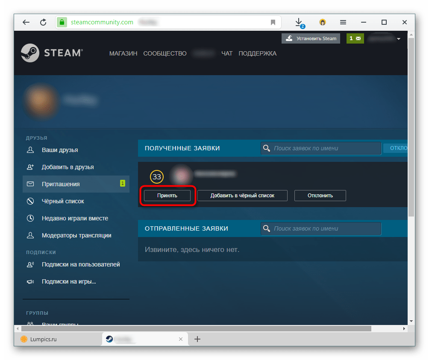Viewport: 429px width, 360px height.
Task: Click the steamcommunity.com address bar
Action: pos(167,22)
